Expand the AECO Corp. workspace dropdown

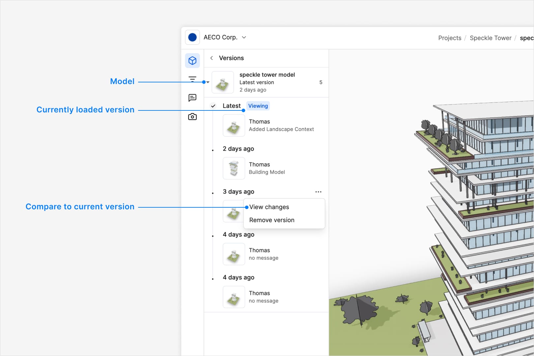(x=244, y=37)
